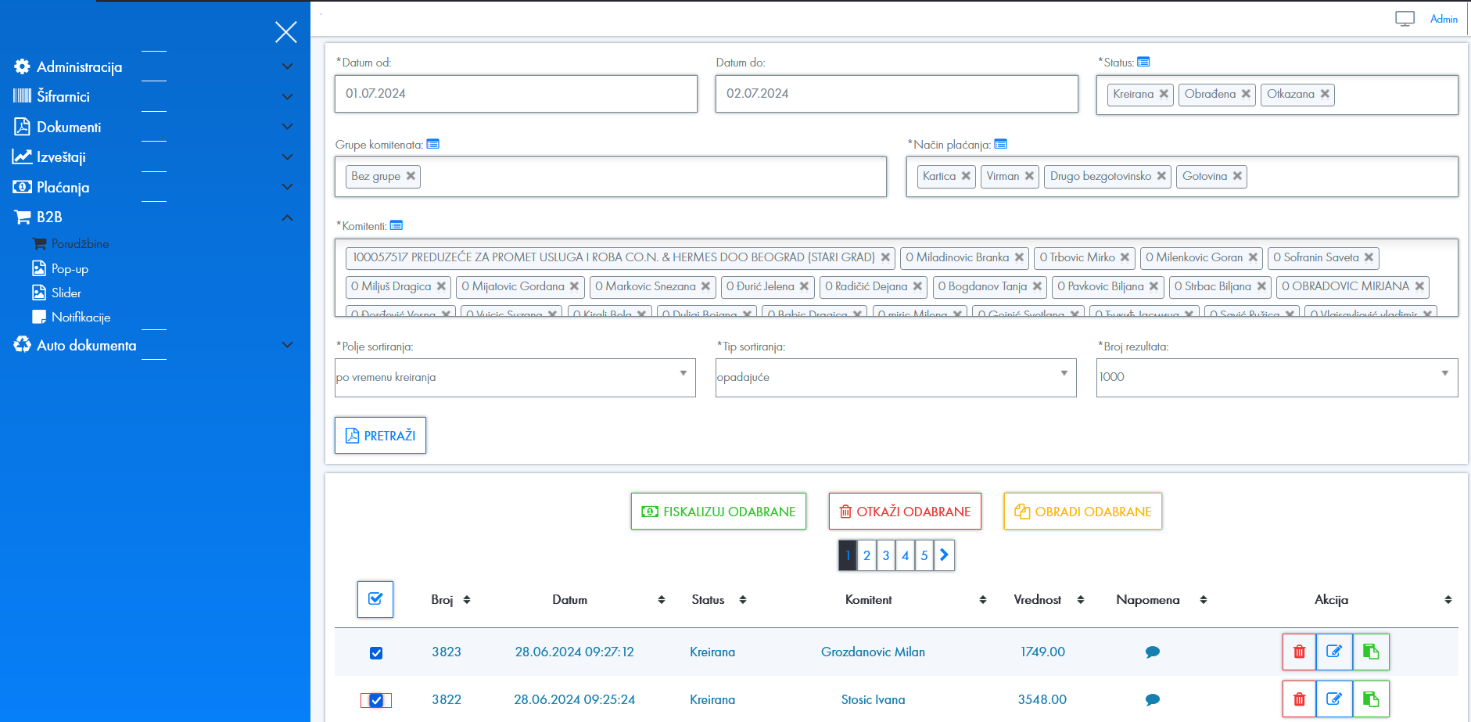Open the Polje sortiranja dropdown
The image size is (1471, 722).
point(515,378)
